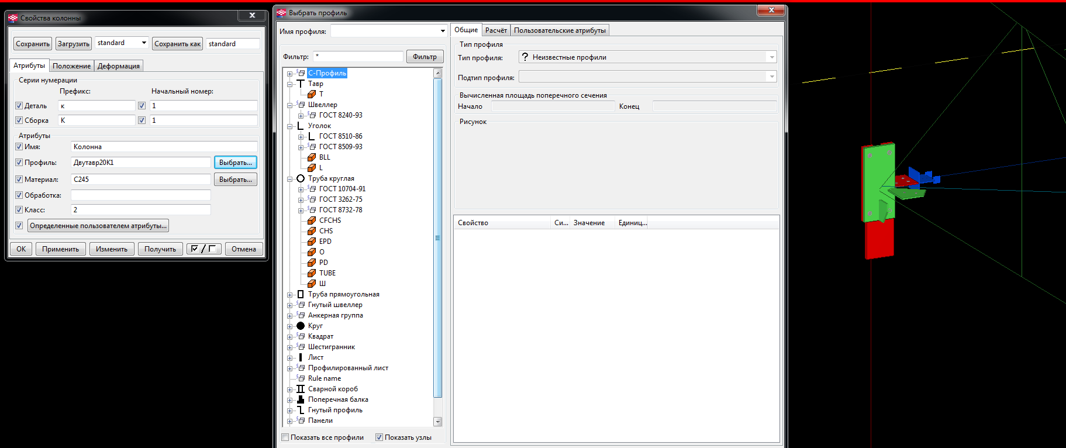Choose the BLL profile icon
1066x448 pixels.
click(312, 157)
